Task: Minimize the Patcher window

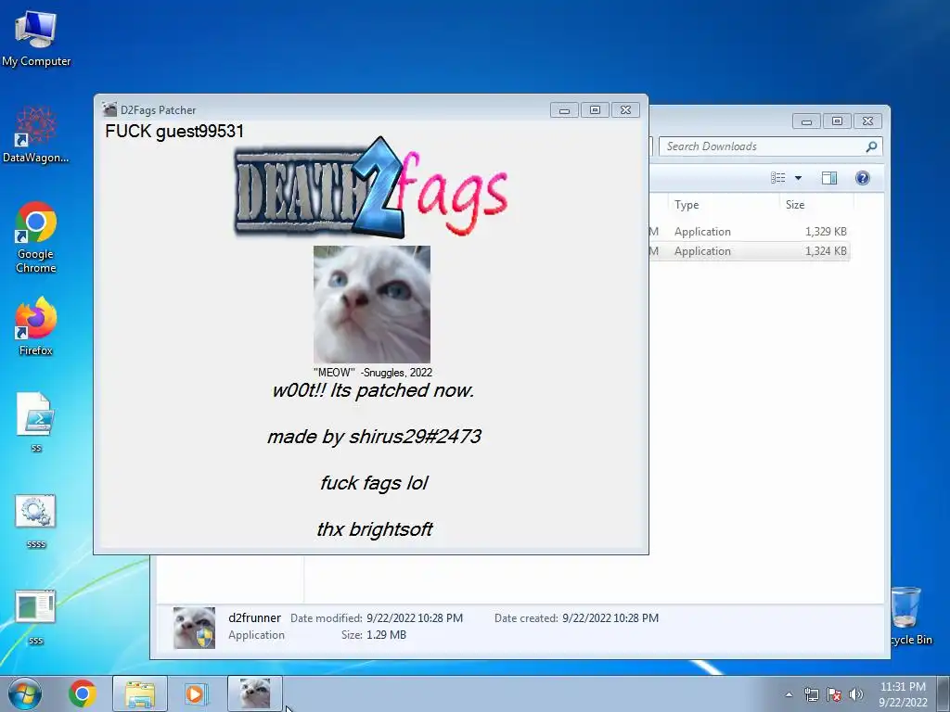Action: [564, 110]
